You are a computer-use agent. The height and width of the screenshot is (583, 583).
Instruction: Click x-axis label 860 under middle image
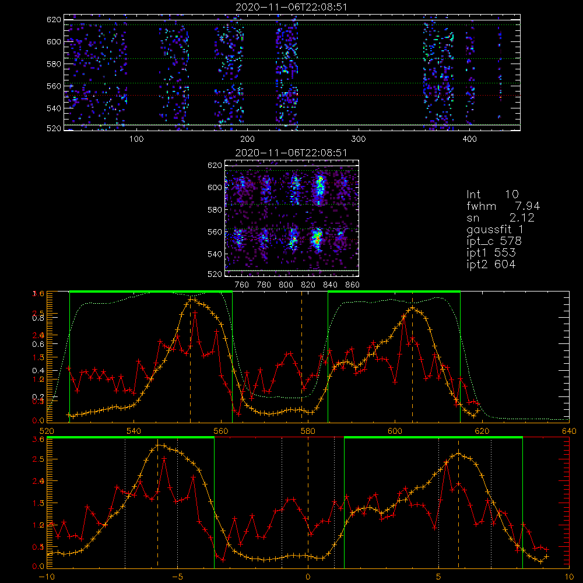coord(353,285)
